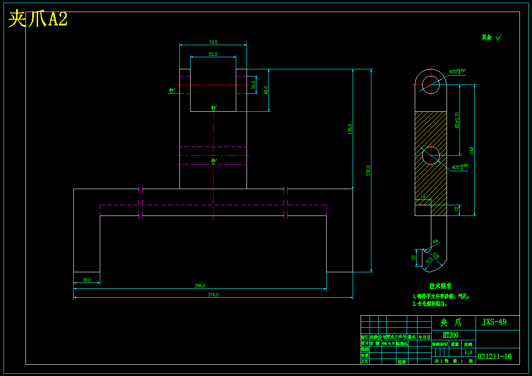The height and width of the screenshot is (376, 532).
Task: Select the 286.0 horizontal dimension text
Action: coord(200,286)
